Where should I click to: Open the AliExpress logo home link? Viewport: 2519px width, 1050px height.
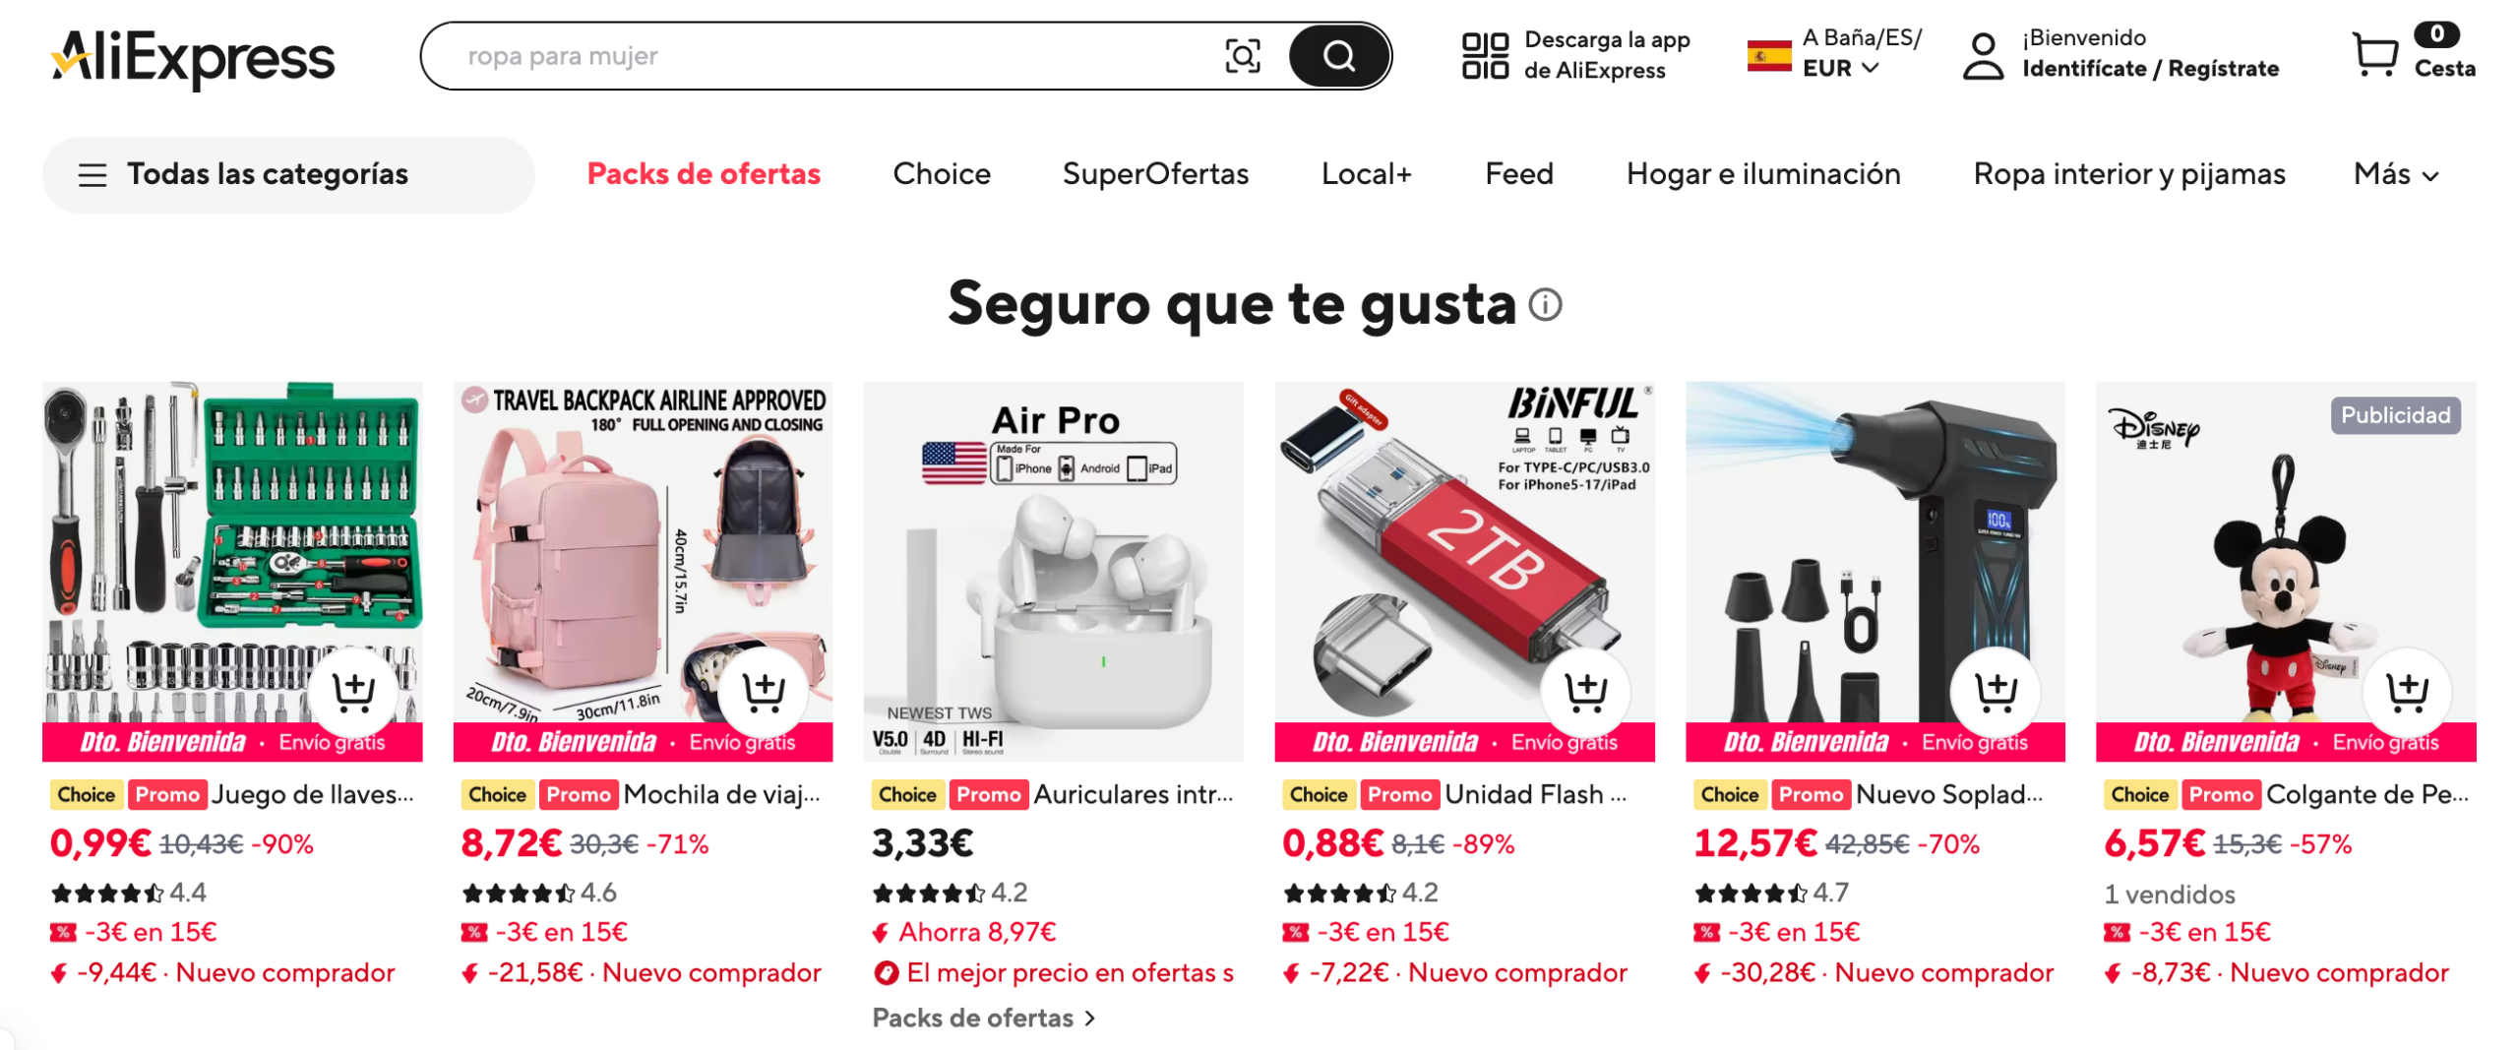(x=194, y=57)
